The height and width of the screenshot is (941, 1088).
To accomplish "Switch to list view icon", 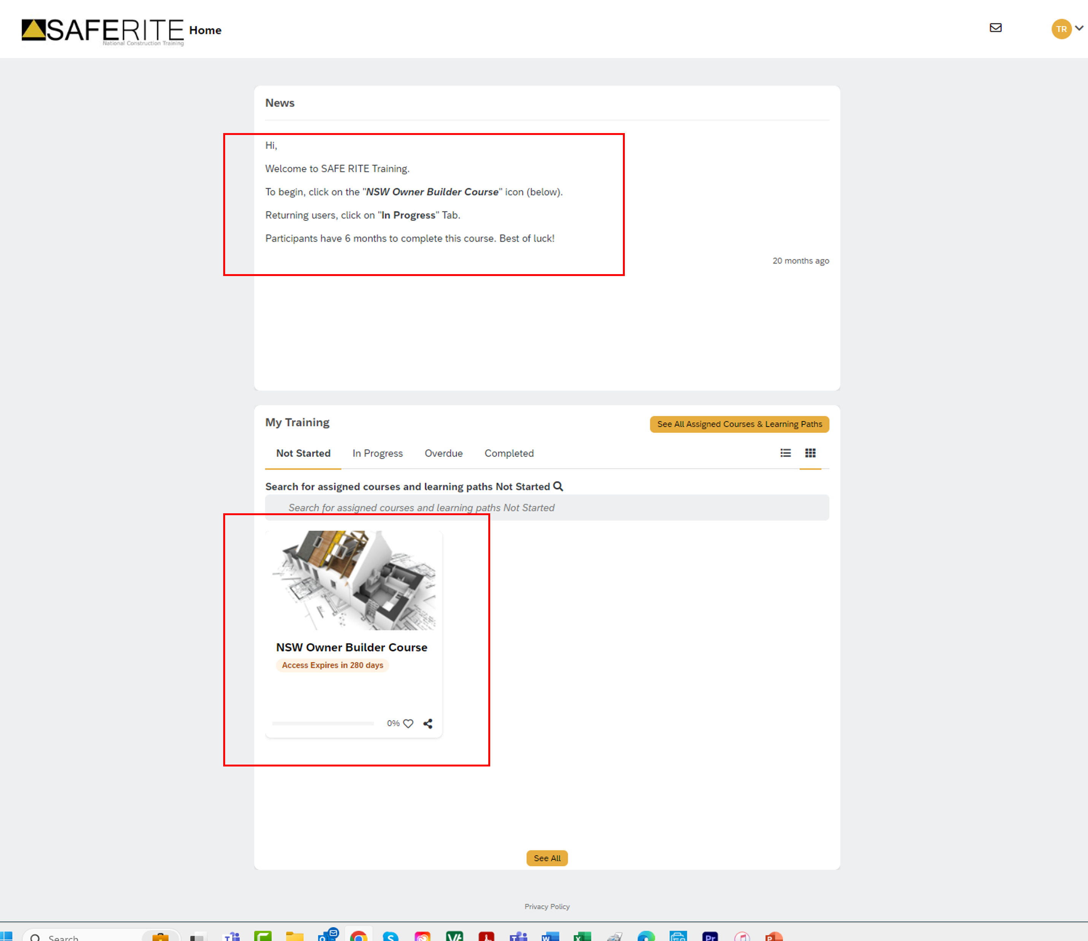I will click(x=785, y=453).
